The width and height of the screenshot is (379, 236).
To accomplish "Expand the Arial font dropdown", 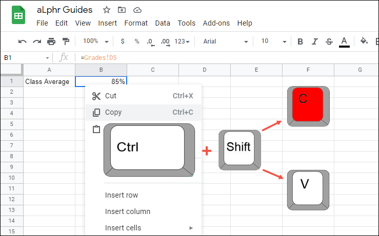I will click(226, 41).
